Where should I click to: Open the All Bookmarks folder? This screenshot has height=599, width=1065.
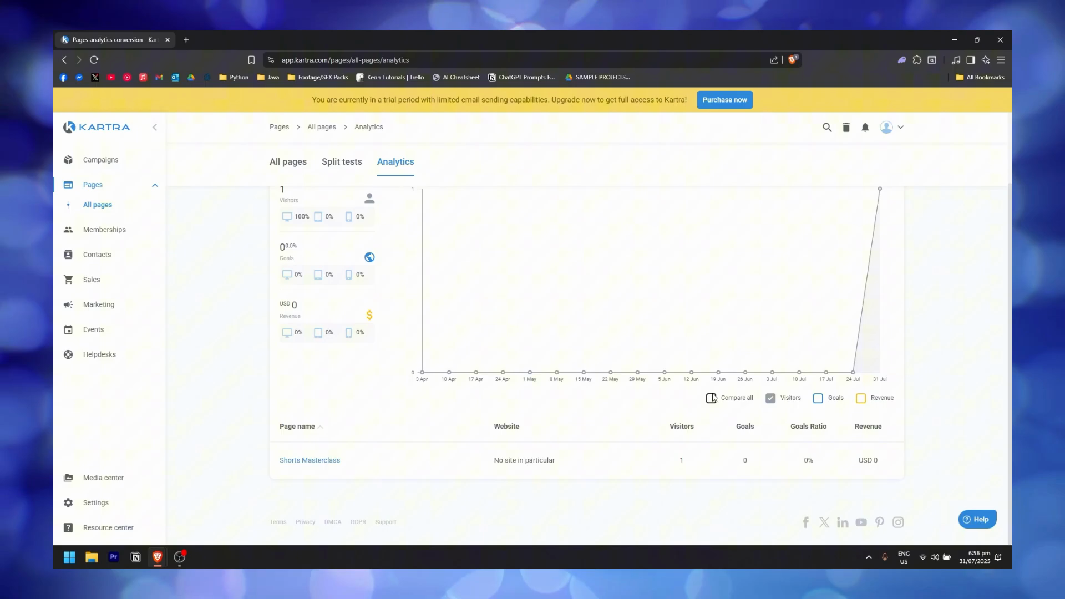click(x=980, y=77)
